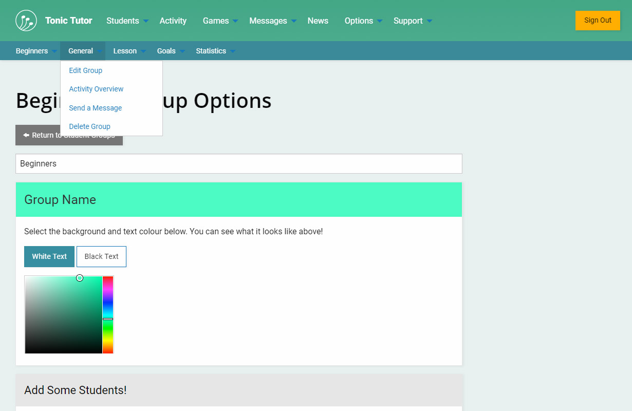
Task: Click the Beginners group name text field
Action: pyautogui.click(x=239, y=164)
